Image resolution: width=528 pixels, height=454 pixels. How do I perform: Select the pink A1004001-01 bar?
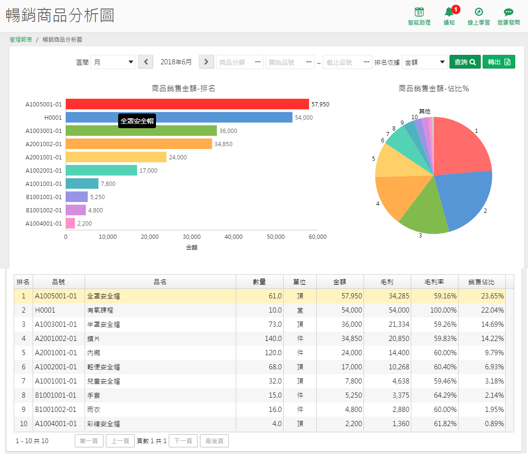click(70, 223)
